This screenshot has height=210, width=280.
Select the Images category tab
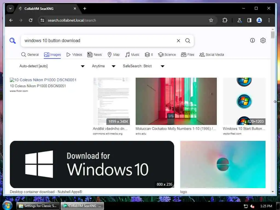(x=52, y=55)
